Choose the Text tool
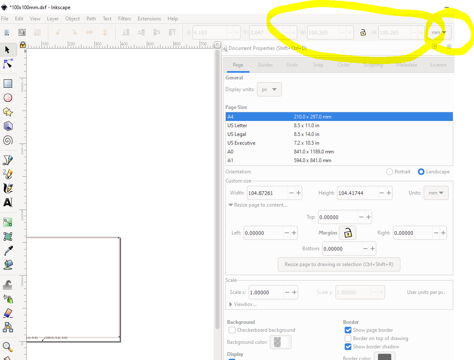Screen dimensions: 474x360 [x=8, y=202]
